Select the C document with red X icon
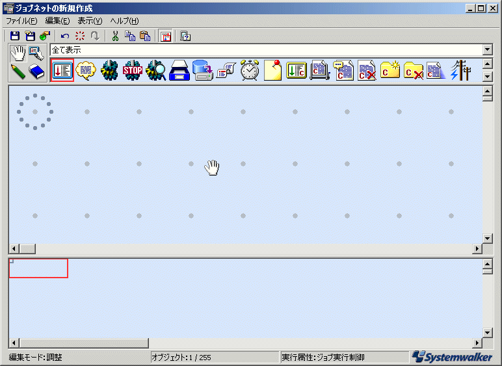 click(367, 70)
